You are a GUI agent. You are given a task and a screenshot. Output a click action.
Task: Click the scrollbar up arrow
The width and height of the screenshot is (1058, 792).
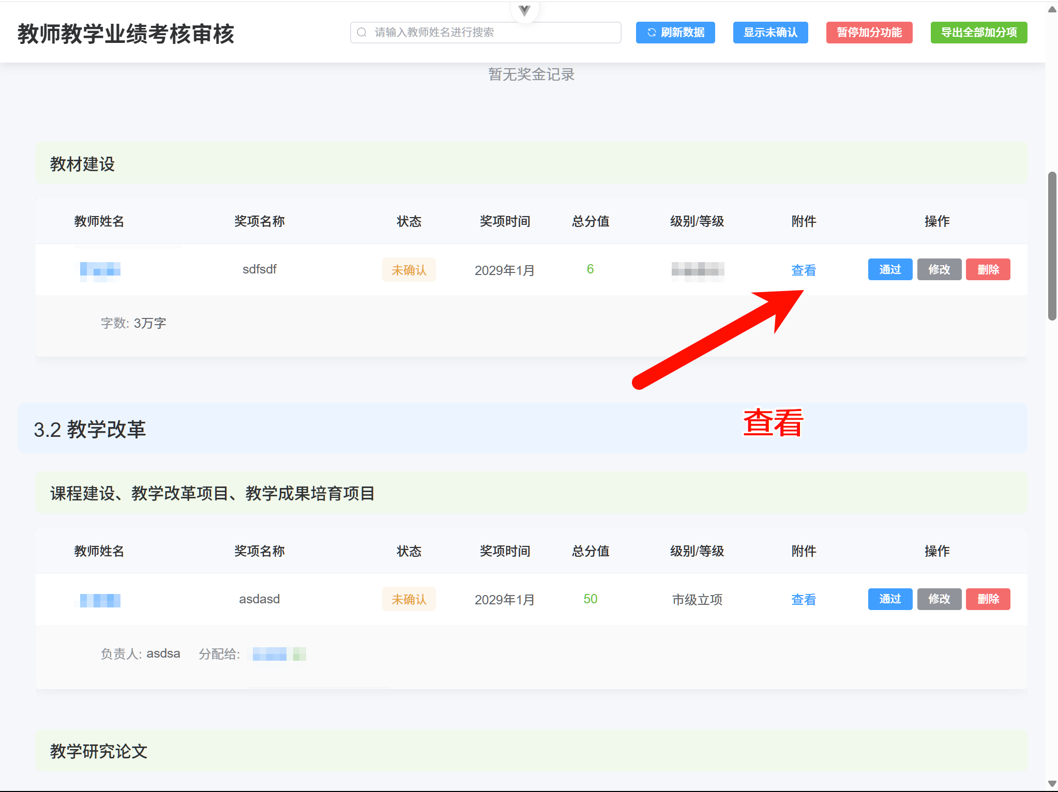1052,9
